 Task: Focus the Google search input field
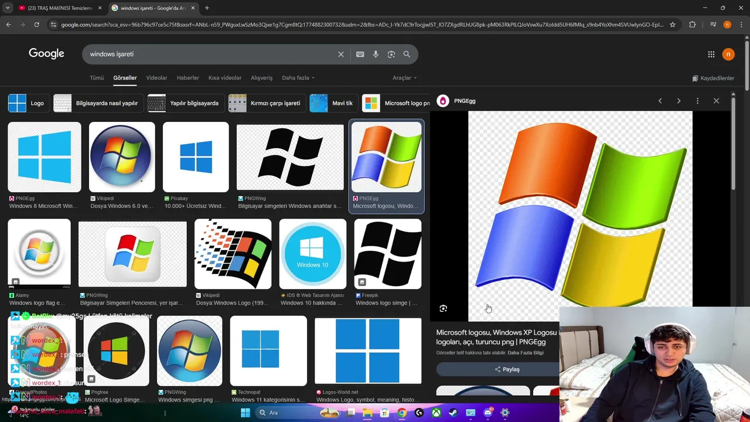coord(211,54)
